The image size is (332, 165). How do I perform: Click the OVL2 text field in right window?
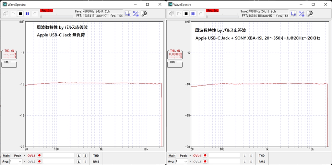[x=224, y=161]
